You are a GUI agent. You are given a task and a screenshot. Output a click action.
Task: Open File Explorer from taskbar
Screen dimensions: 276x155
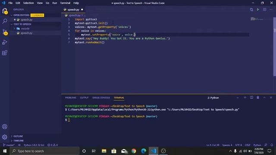pos(104,151)
